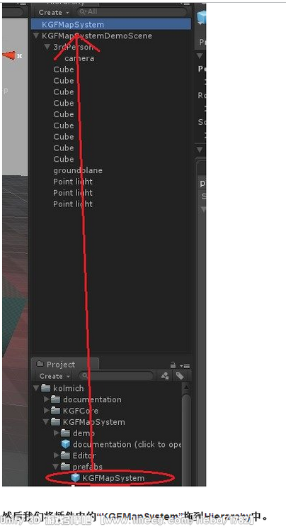Screen dimensions: 286x532
Task: Collapse the KGFMapSystemDemoScene tree node
Action: coord(35,36)
